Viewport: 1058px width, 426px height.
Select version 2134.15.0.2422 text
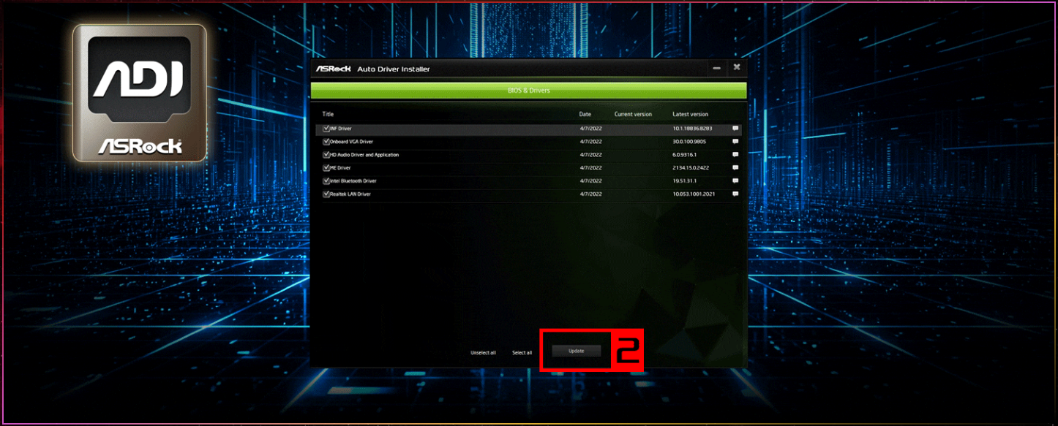[x=691, y=168]
